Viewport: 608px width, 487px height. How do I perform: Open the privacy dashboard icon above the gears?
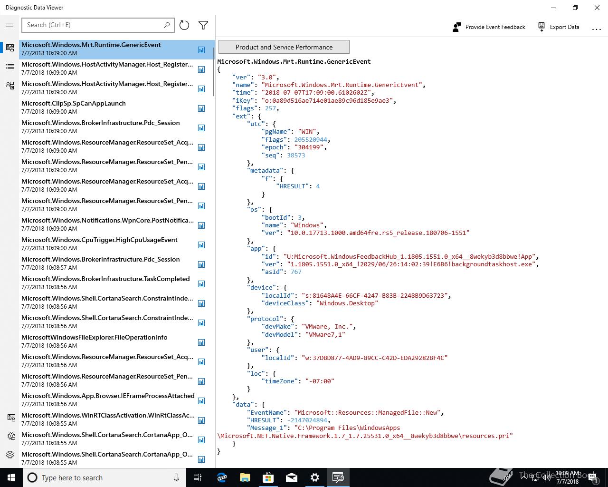[x=11, y=418]
